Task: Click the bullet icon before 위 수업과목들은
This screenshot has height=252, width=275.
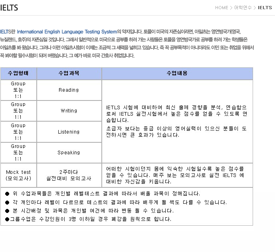Action: click(x=7, y=193)
